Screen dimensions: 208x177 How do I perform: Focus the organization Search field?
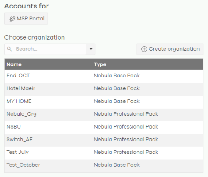click(x=45, y=49)
